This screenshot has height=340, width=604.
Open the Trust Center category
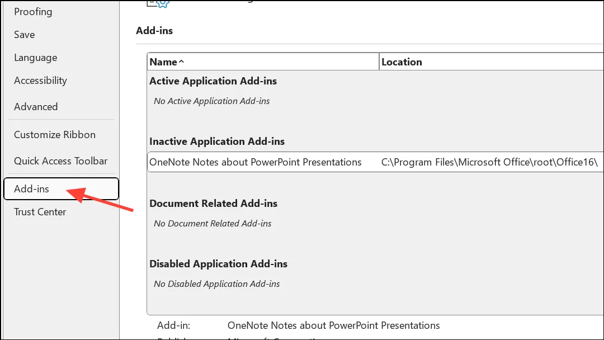(x=40, y=212)
